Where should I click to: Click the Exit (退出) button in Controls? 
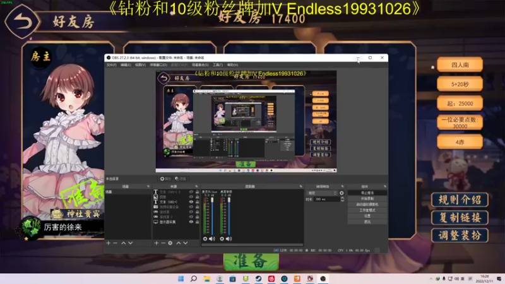point(367,222)
